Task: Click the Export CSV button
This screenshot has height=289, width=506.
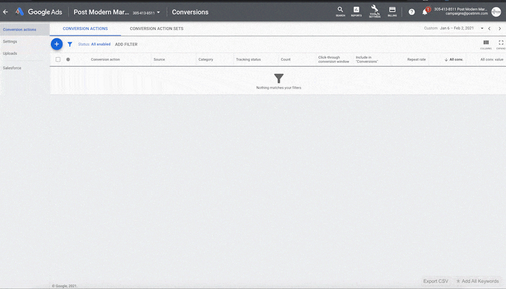Action: tap(436, 281)
